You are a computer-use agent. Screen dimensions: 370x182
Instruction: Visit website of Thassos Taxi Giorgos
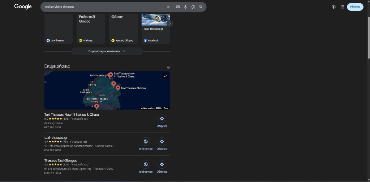pyautogui.click(x=146, y=167)
